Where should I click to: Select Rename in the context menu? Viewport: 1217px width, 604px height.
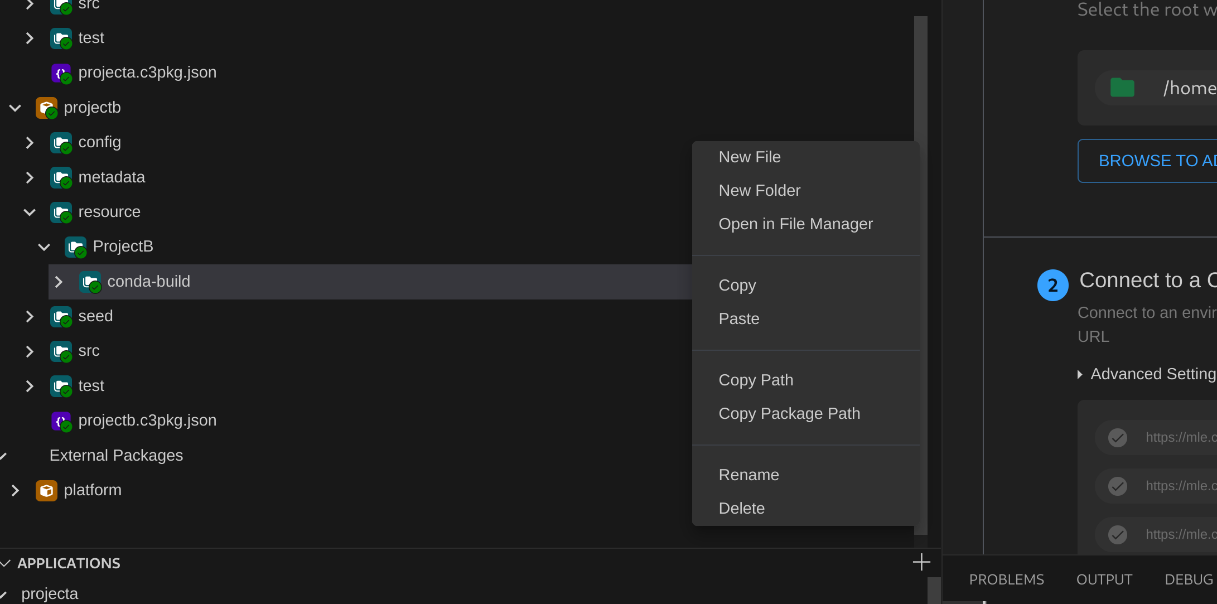point(748,475)
